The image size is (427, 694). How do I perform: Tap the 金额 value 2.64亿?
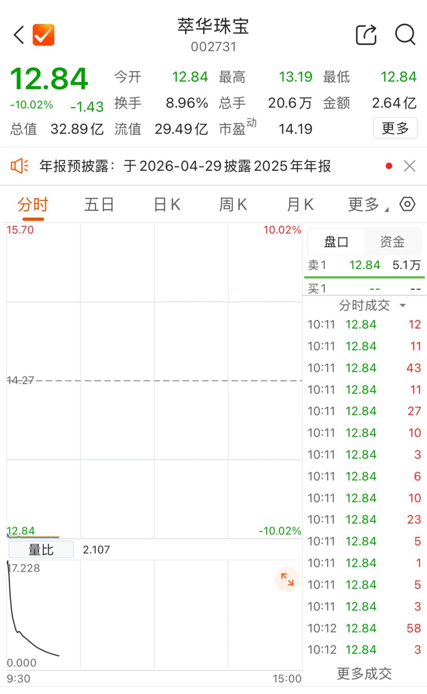pyautogui.click(x=394, y=103)
